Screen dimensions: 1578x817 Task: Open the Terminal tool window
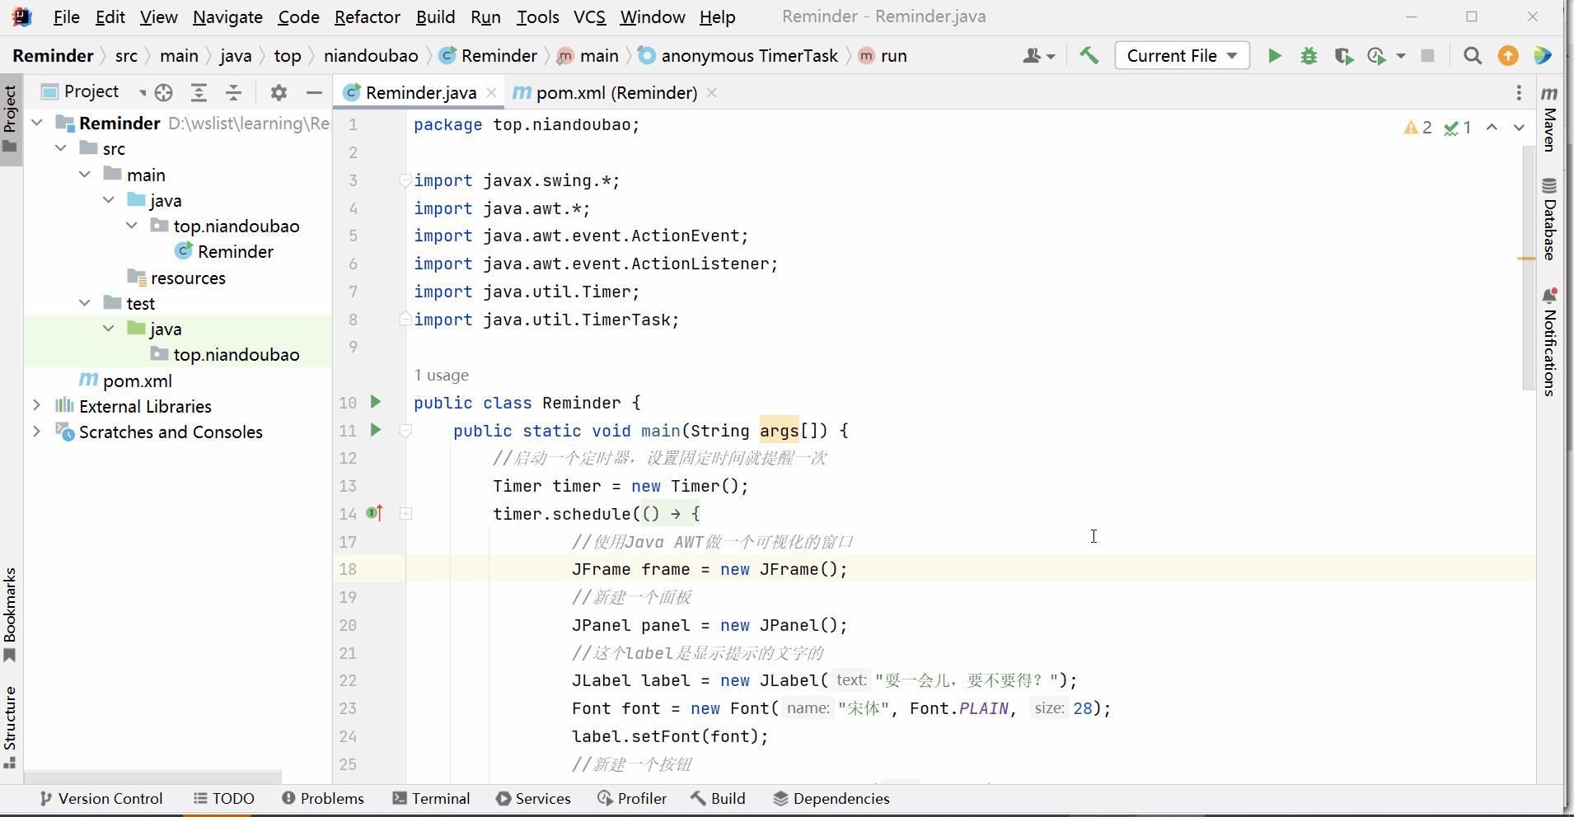tap(431, 798)
